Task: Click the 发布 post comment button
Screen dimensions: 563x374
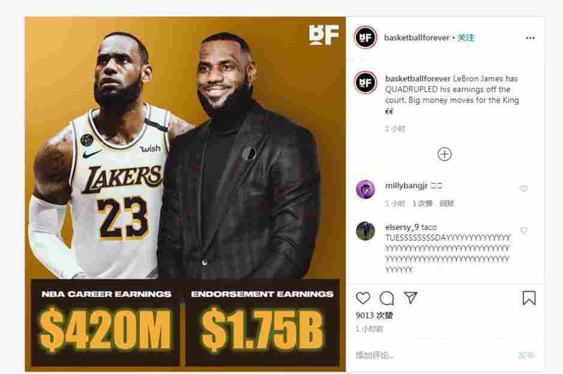Action: [x=526, y=355]
